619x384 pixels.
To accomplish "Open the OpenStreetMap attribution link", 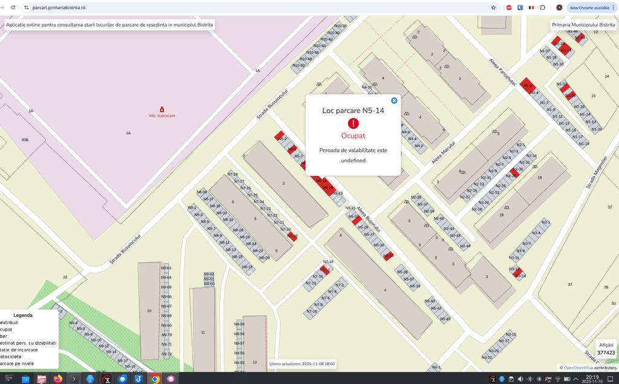I will click(578, 368).
